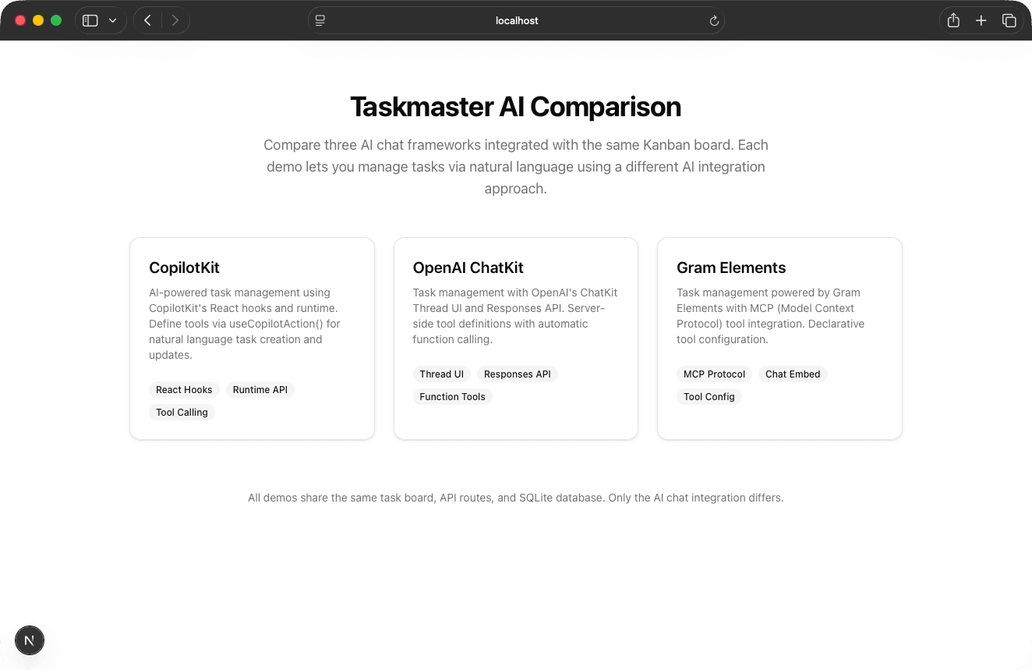
Task: Navigate back using the back arrow
Action: pos(147,20)
